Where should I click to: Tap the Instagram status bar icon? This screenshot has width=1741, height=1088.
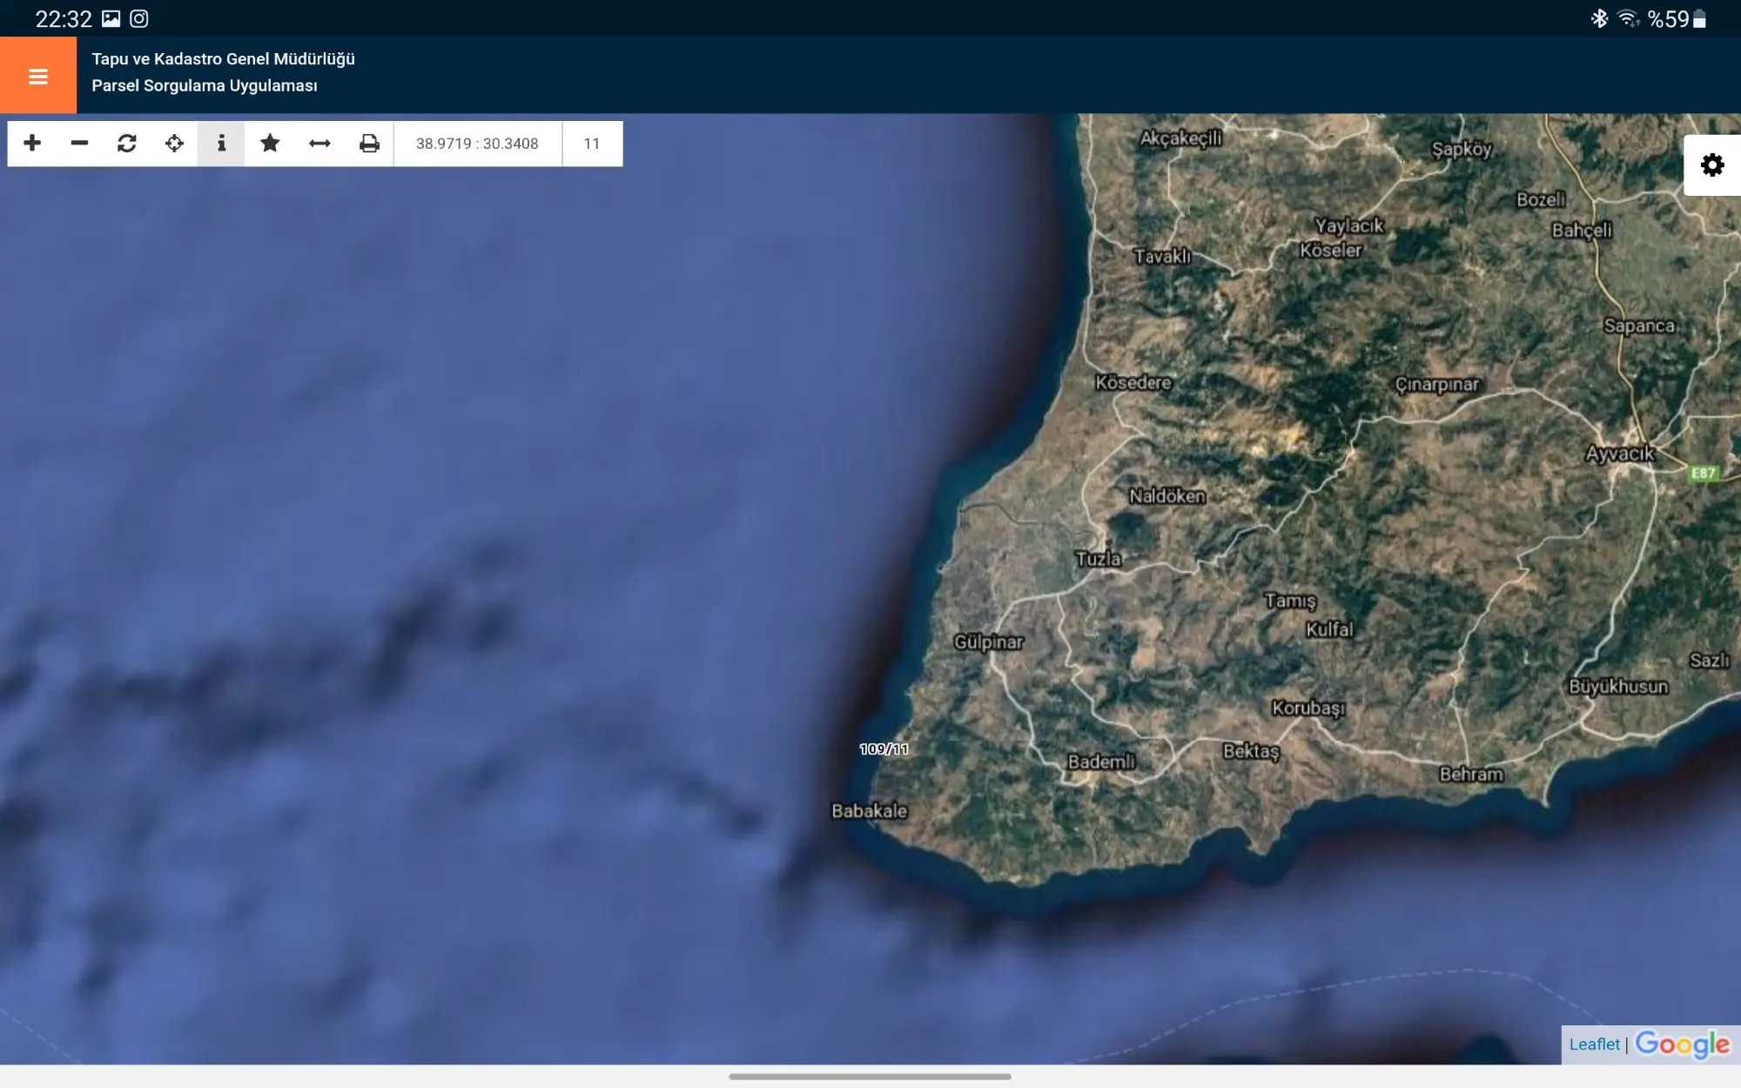(139, 18)
